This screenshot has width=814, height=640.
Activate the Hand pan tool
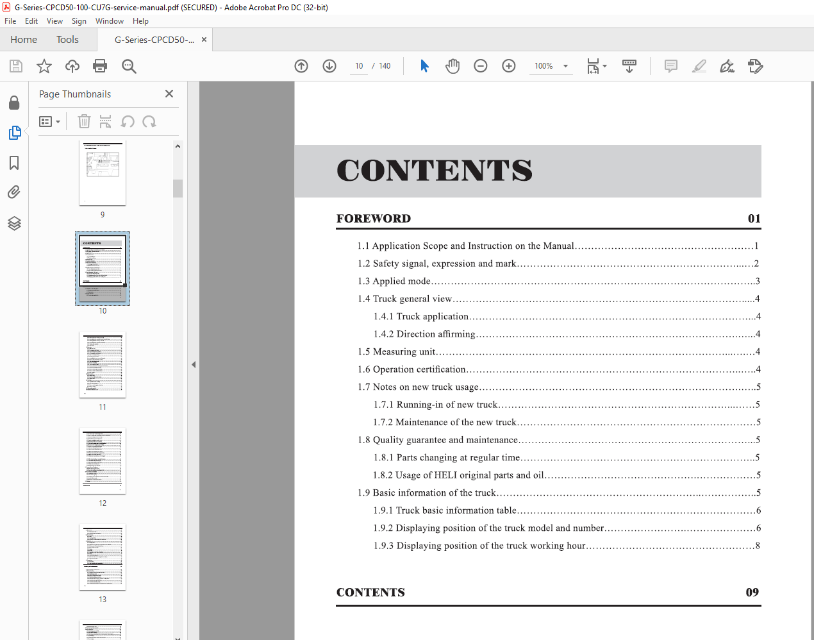pos(453,66)
